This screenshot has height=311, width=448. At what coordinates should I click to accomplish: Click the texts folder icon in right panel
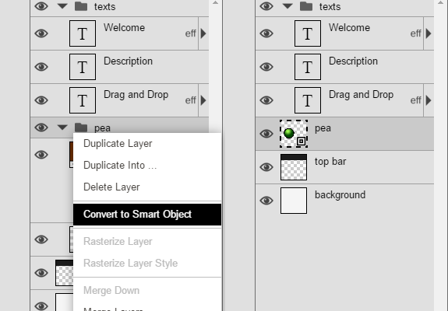(x=306, y=6)
